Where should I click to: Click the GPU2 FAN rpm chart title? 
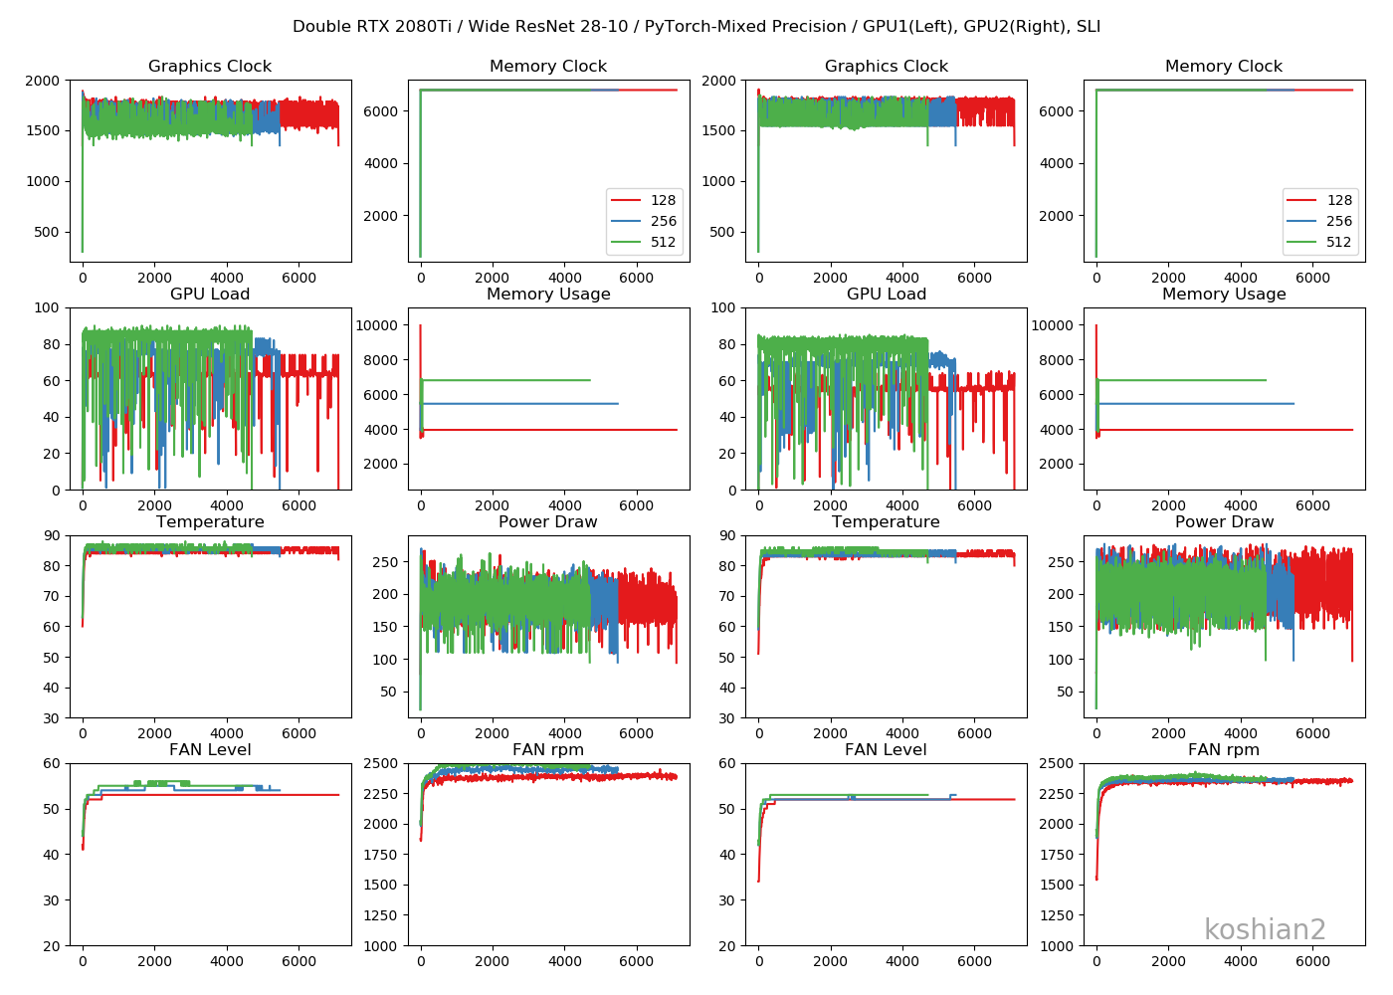[1224, 750]
